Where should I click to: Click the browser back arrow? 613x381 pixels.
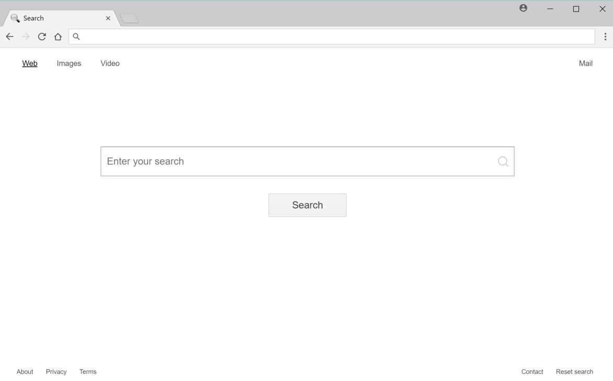point(9,37)
